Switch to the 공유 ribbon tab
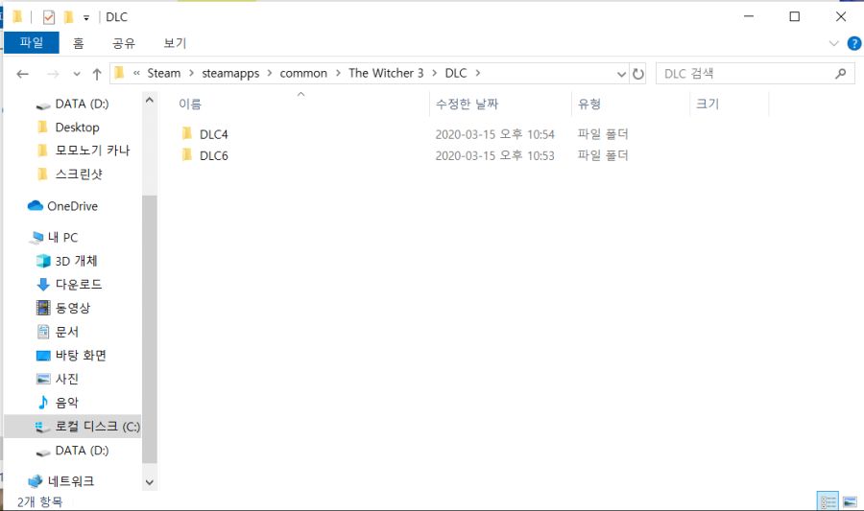Viewport: 864px width, 511px height. (124, 43)
